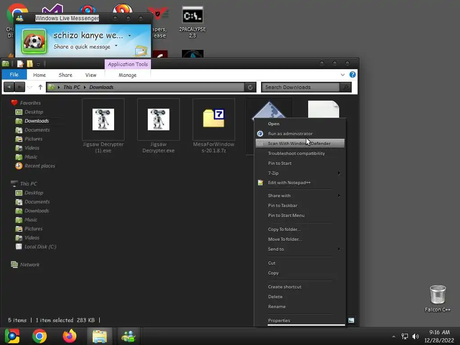
Task: Expand the 7-Zip submenu arrow
Action: (339, 173)
